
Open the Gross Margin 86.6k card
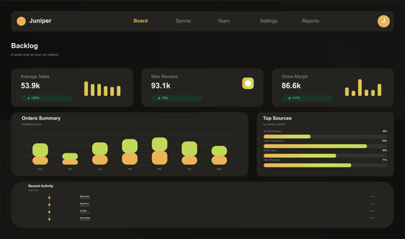point(333,88)
